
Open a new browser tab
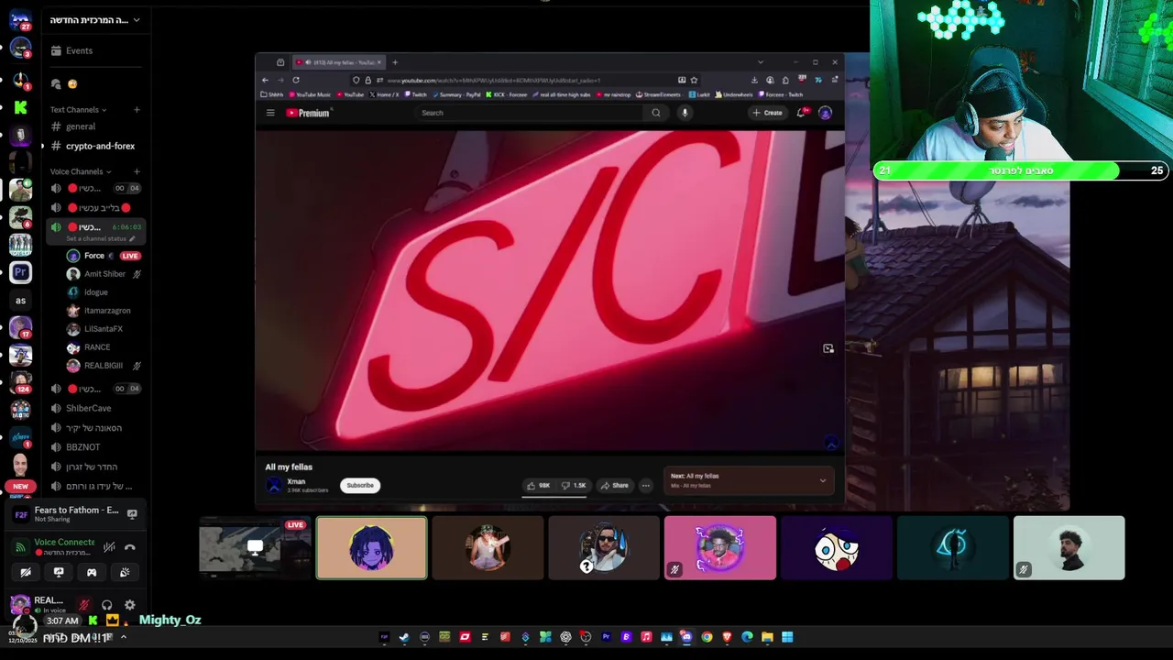395,62
